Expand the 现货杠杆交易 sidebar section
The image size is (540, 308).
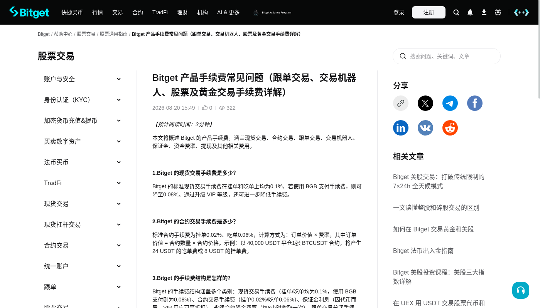coord(83,224)
